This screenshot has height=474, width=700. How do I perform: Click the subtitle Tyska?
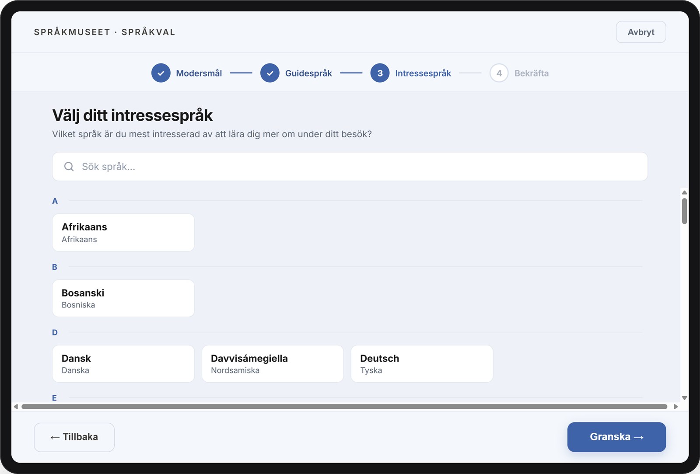371,370
